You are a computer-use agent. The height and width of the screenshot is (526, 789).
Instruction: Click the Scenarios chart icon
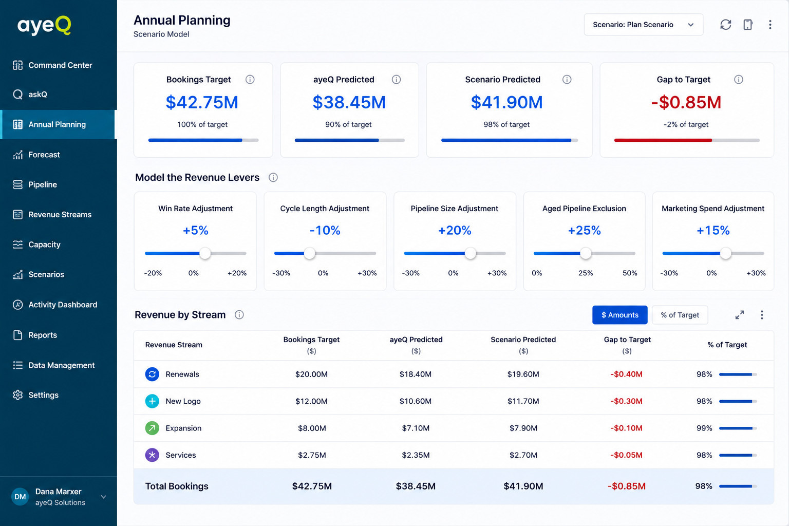[x=18, y=274]
